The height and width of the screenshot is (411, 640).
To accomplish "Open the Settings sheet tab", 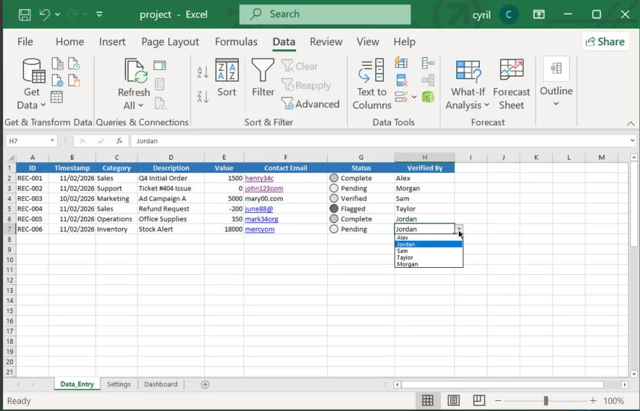I will (119, 384).
